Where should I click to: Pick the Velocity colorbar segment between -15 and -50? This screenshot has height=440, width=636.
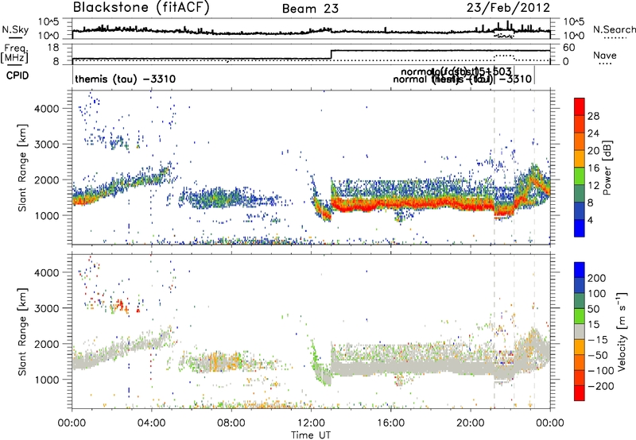580,347
